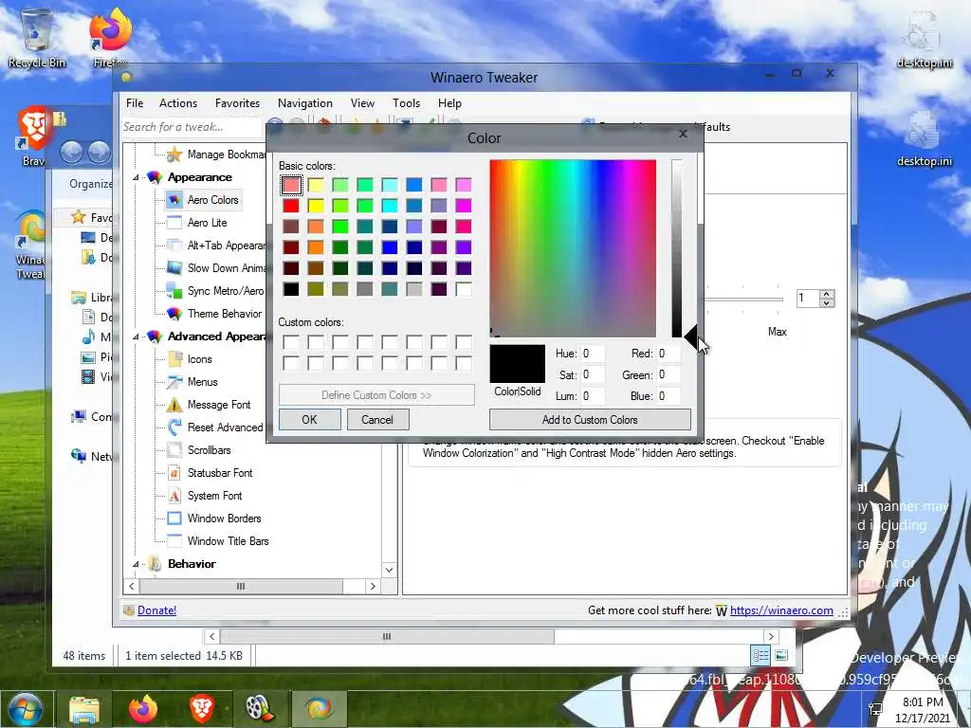Click the Theme Behavior icon
This screenshot has width=971, height=728.
coord(174,314)
